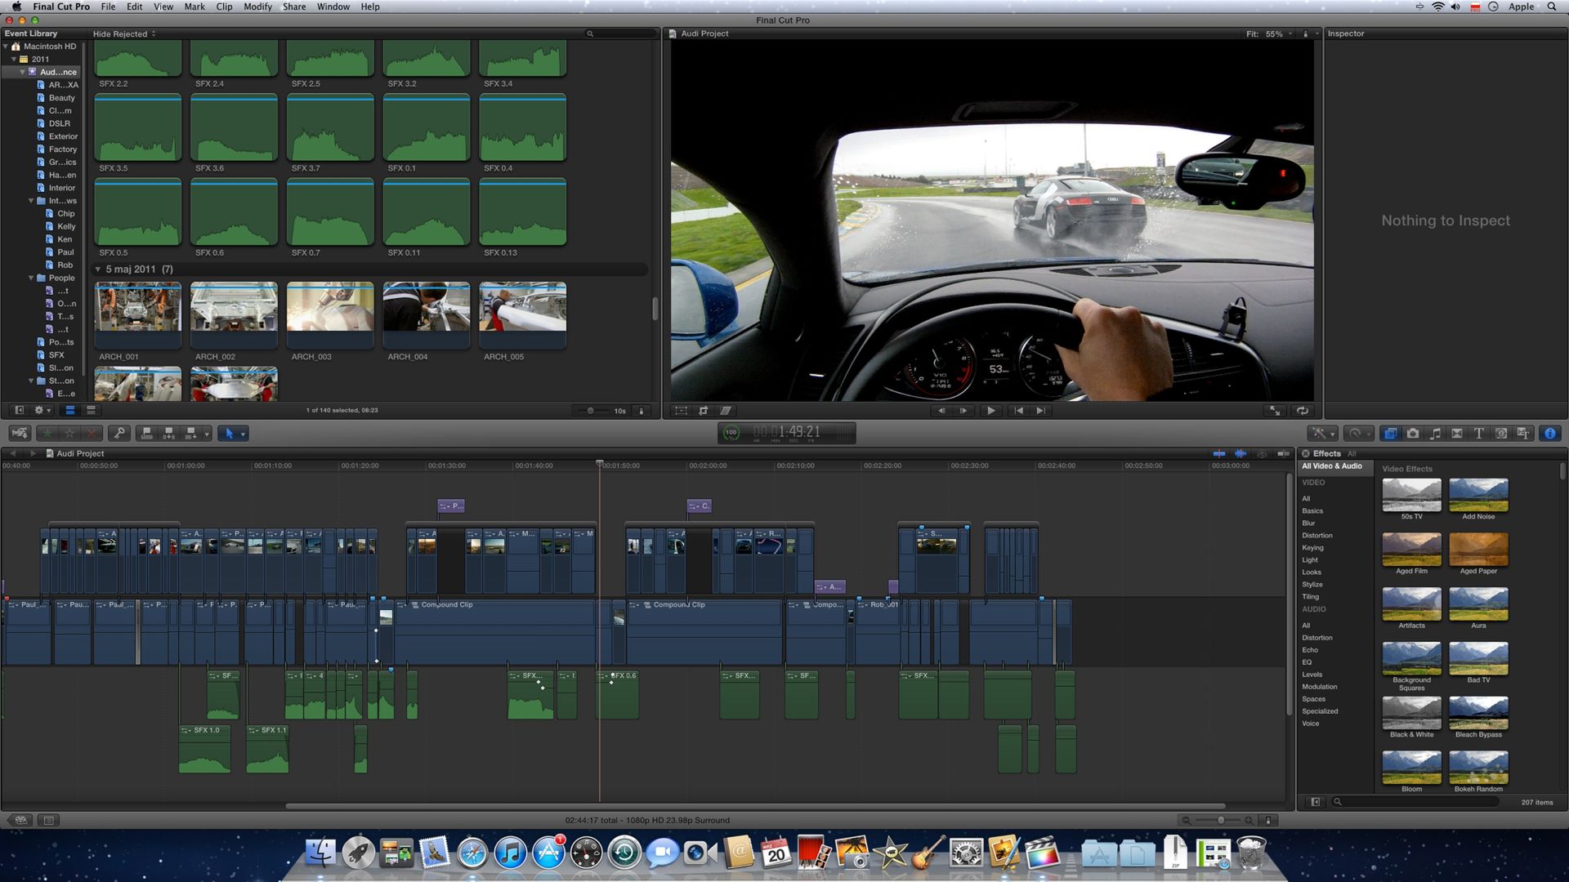Collapse the 5 maj 2011 group

click(98, 269)
